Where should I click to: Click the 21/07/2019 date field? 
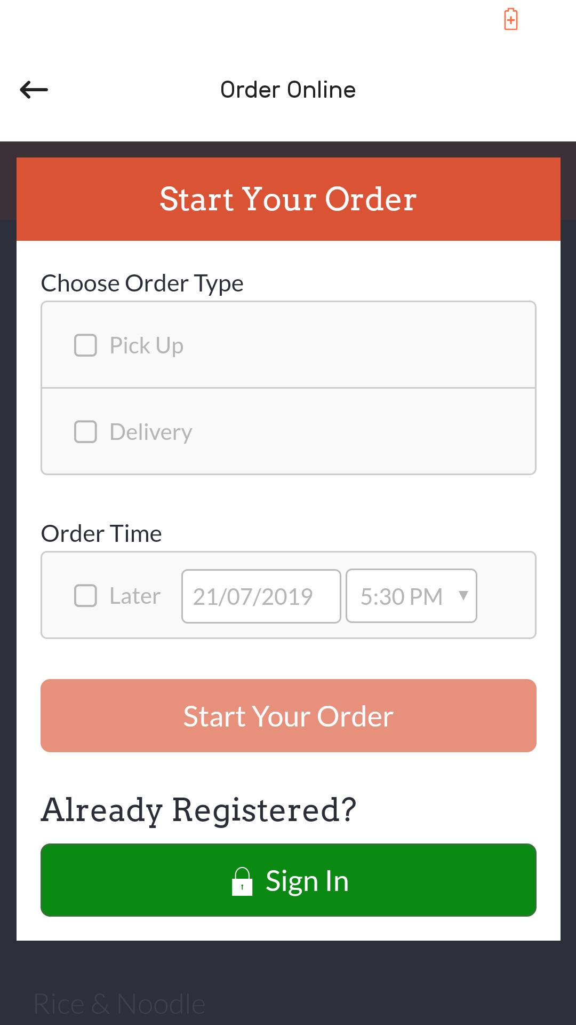tap(261, 596)
